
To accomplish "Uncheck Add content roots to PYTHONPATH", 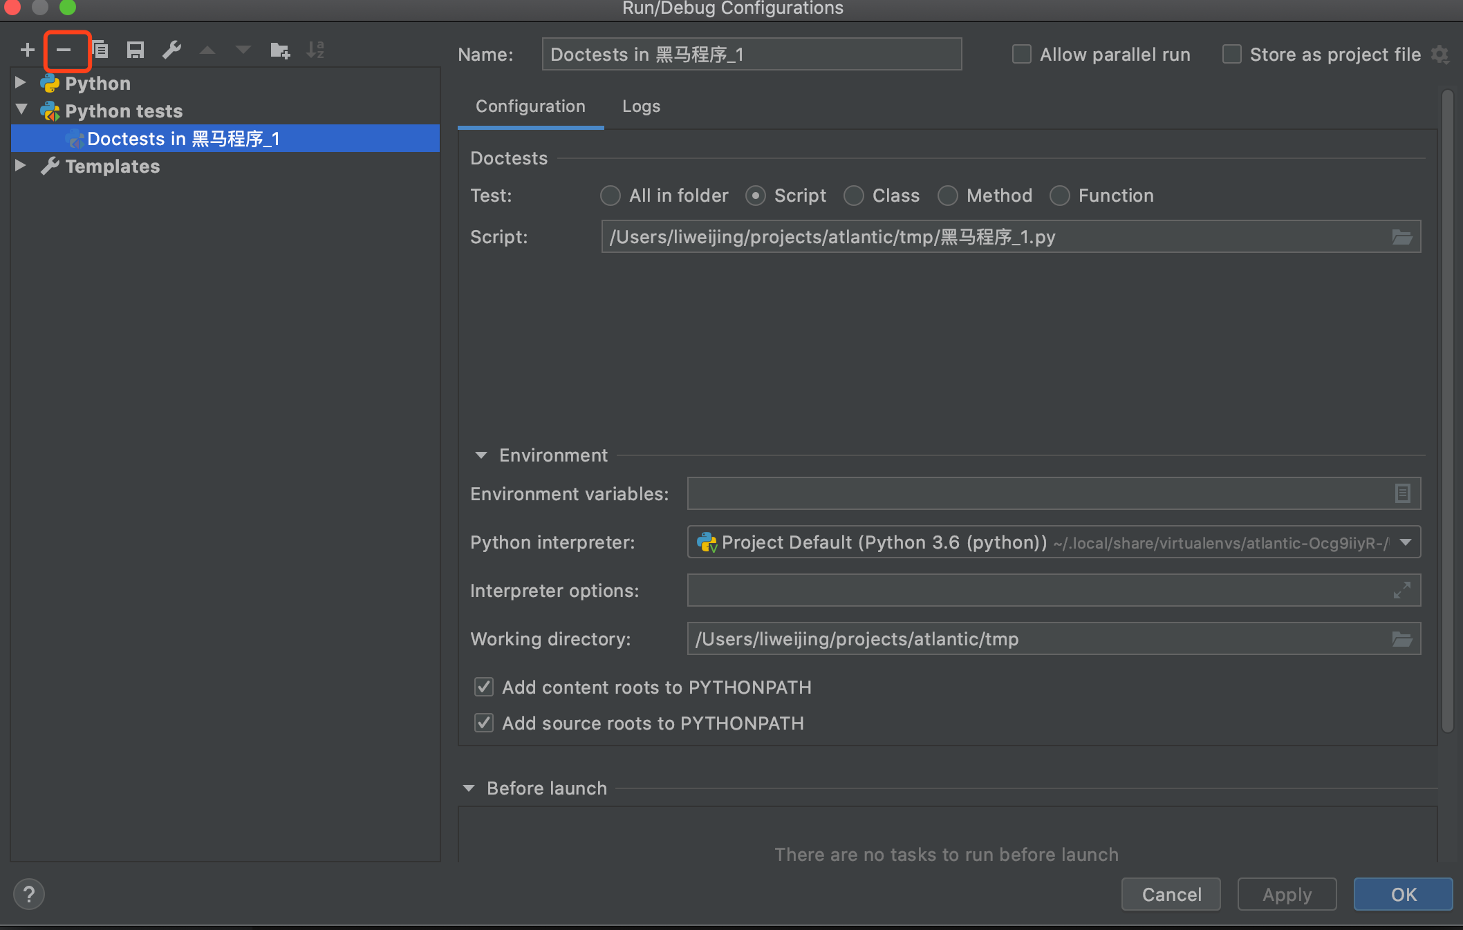I will (x=484, y=687).
